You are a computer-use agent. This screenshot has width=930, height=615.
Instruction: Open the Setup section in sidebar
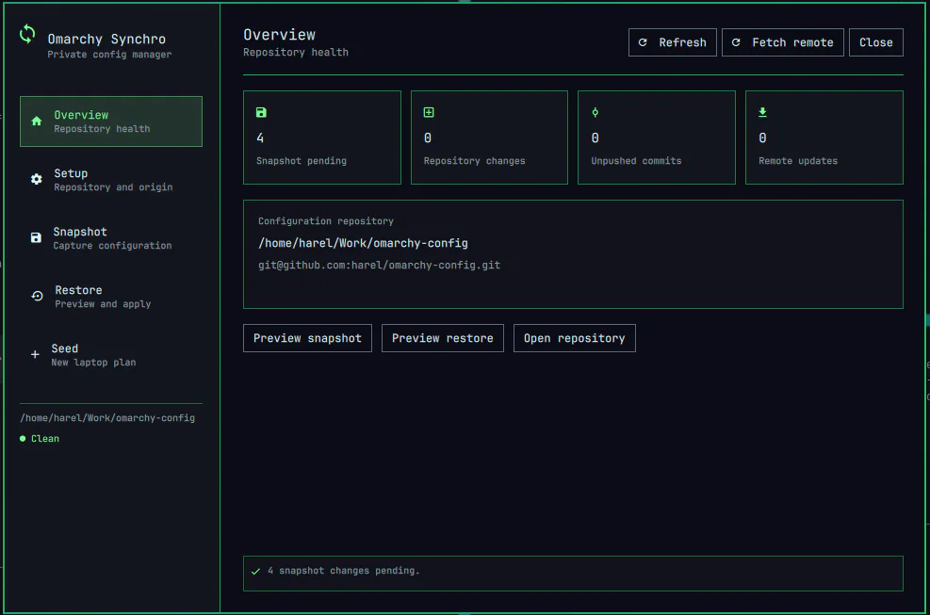(111, 180)
